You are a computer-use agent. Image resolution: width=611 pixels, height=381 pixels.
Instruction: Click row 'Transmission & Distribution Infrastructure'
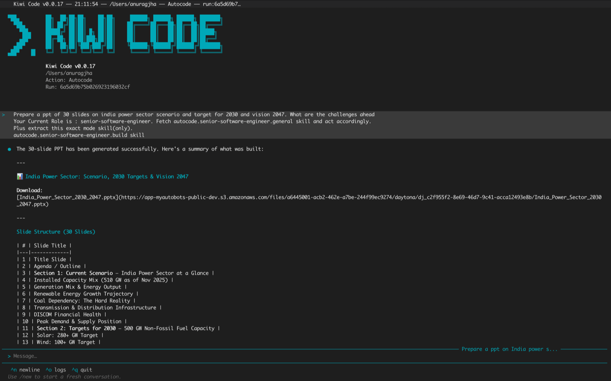tap(89, 308)
